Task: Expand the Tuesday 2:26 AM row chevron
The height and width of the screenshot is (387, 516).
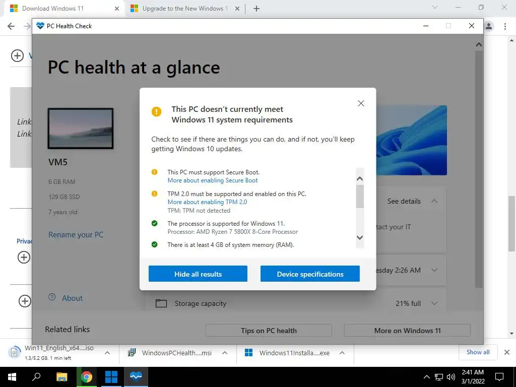Action: (434, 270)
